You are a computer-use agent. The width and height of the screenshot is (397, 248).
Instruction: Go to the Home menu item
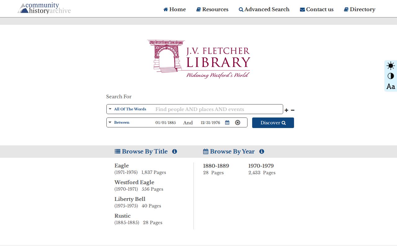pos(175,10)
